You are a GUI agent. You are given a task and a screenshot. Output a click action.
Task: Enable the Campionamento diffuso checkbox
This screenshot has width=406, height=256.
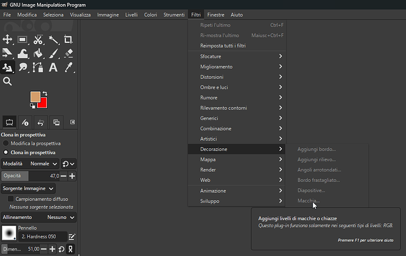pos(11,199)
